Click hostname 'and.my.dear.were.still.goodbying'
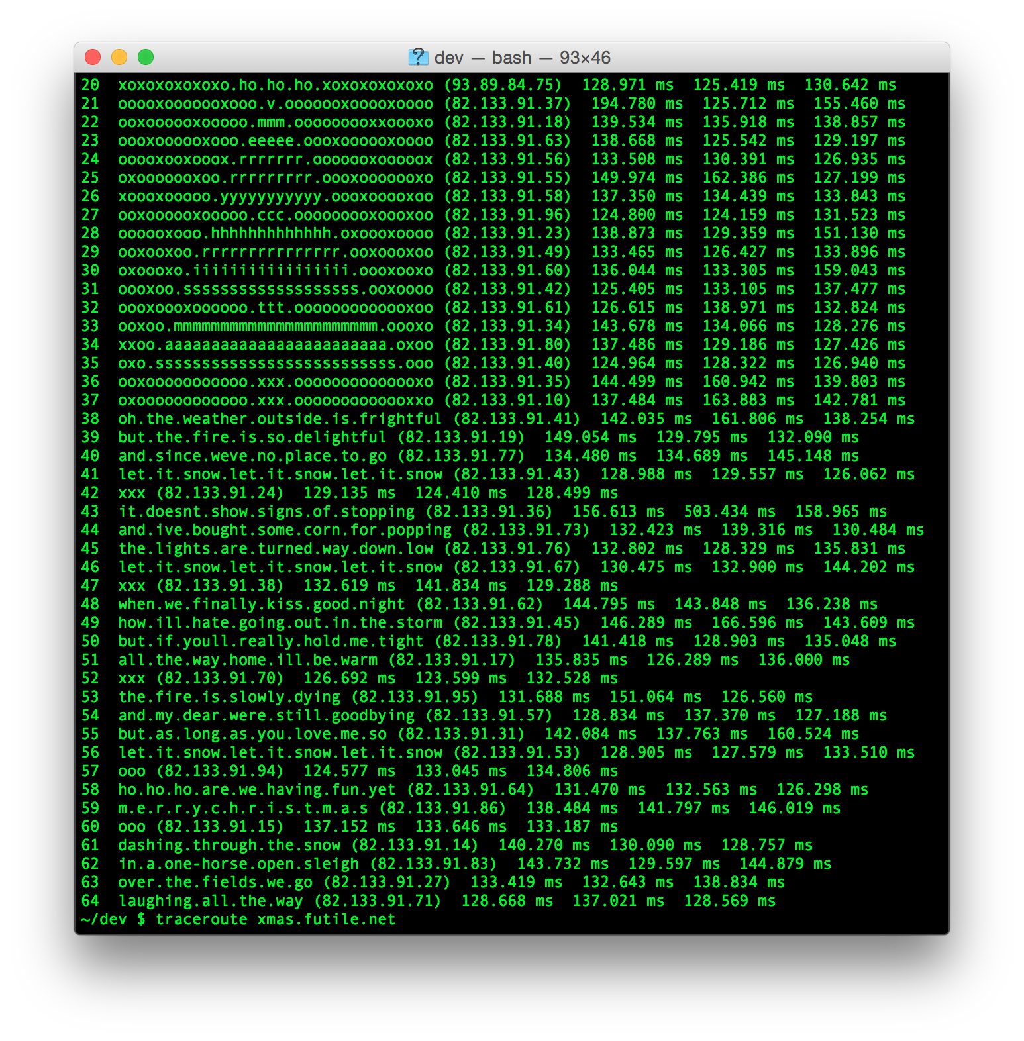The image size is (1024, 1041). pyautogui.click(x=266, y=715)
